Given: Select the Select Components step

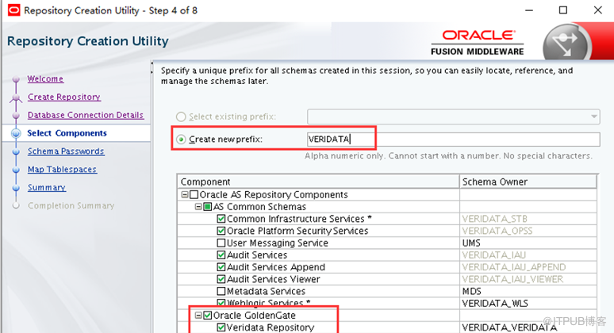Looking at the screenshot, I should click(67, 133).
